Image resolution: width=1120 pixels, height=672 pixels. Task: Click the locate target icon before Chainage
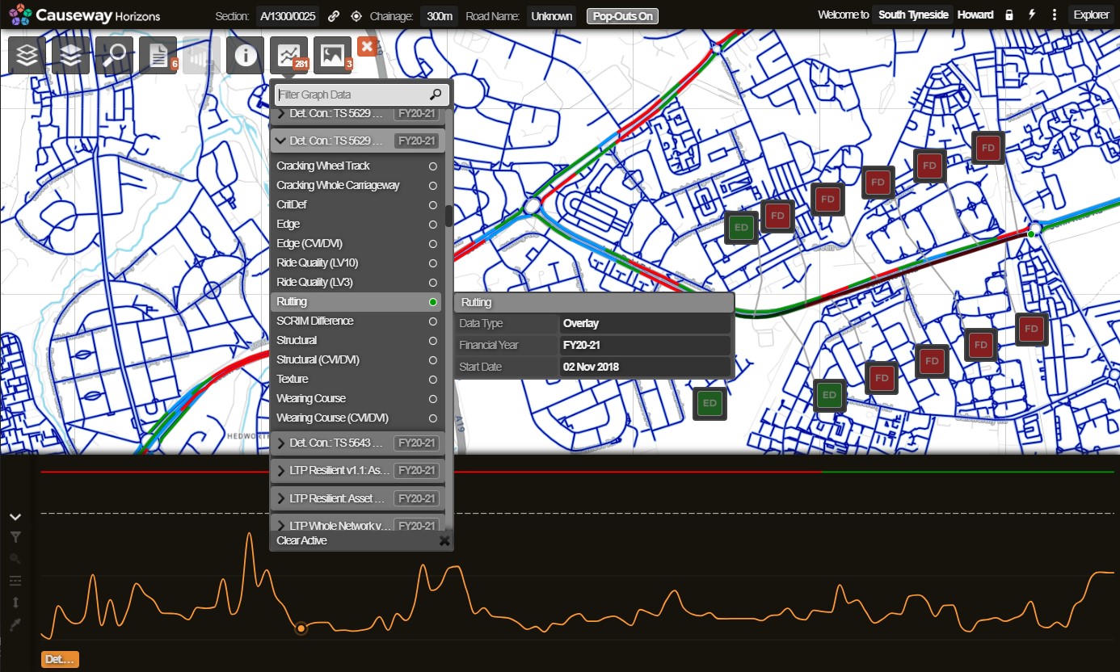click(356, 16)
